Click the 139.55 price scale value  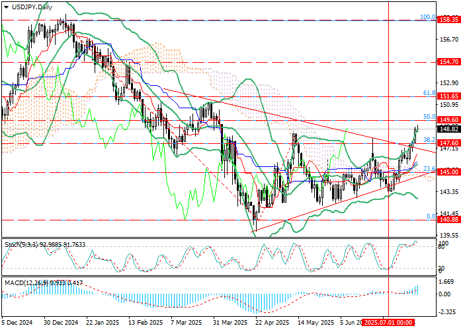pyautogui.click(x=449, y=235)
